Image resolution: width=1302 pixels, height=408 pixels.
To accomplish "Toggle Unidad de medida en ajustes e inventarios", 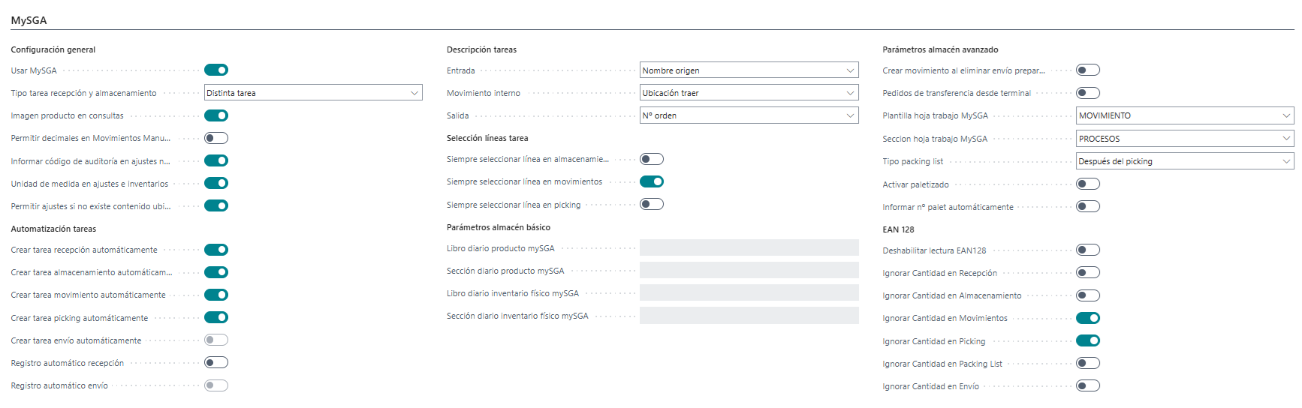I will click(x=216, y=183).
